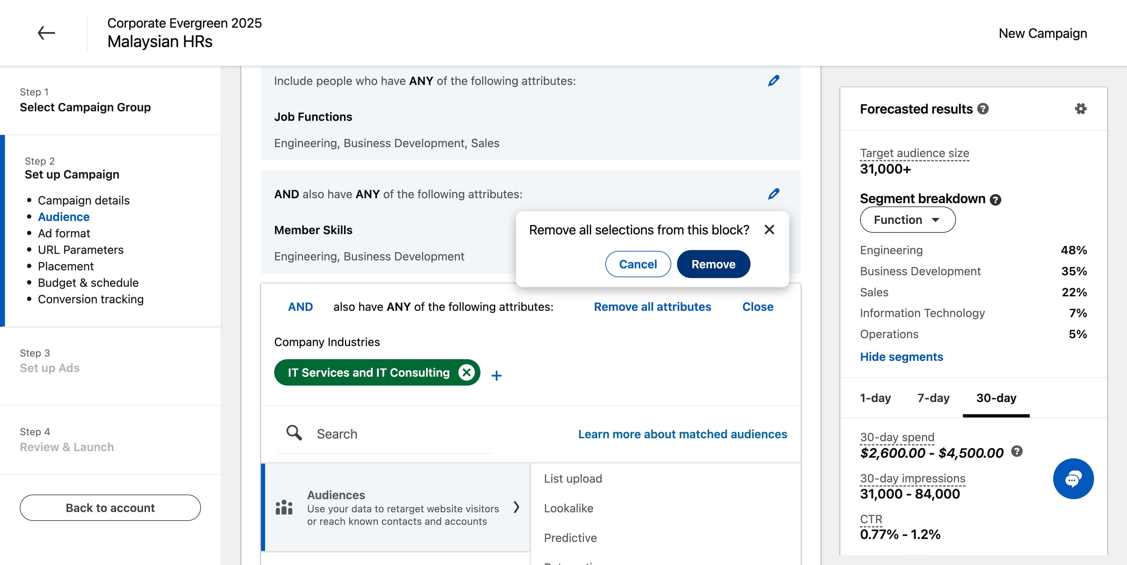The image size is (1127, 565).
Task: Toggle the AND operator
Action: click(300, 307)
